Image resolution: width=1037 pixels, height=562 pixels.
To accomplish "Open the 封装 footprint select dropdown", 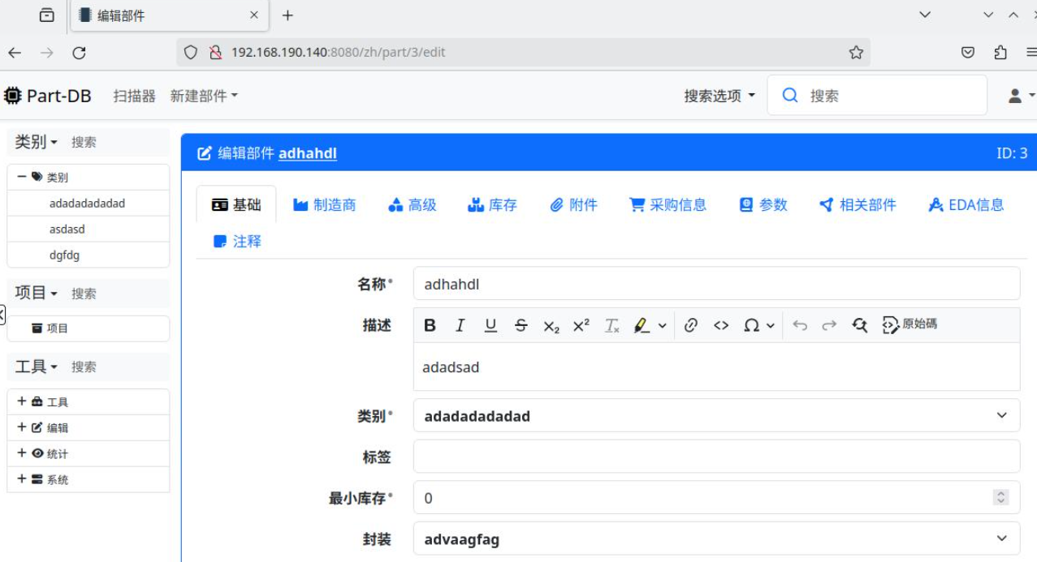I will 716,539.
